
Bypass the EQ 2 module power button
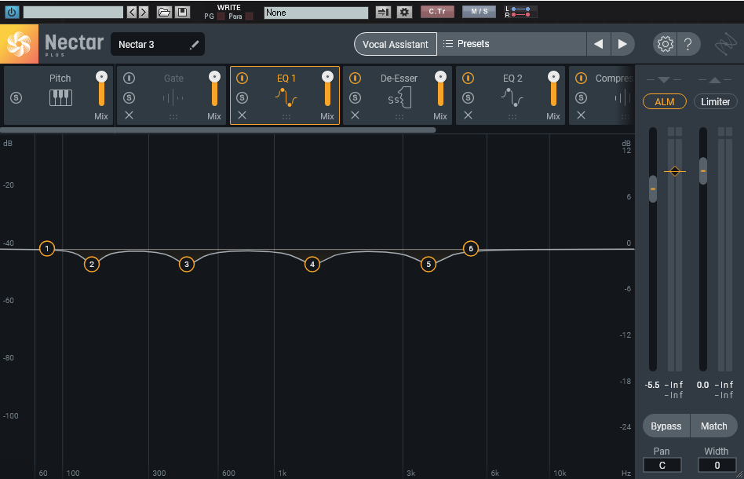[468, 79]
